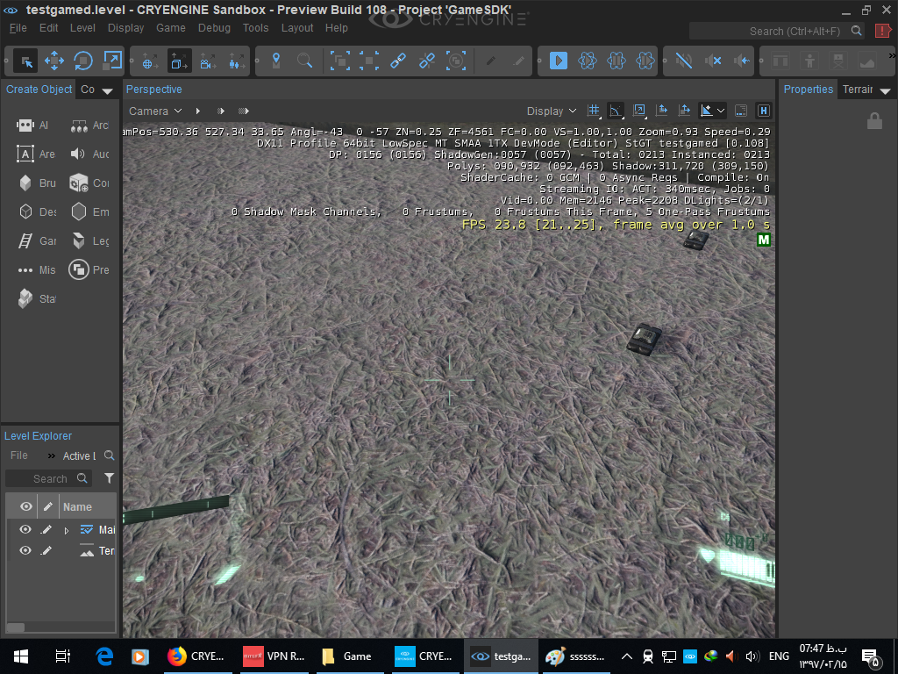Click the Link objects chain icon
The image size is (898, 674).
coord(398,61)
